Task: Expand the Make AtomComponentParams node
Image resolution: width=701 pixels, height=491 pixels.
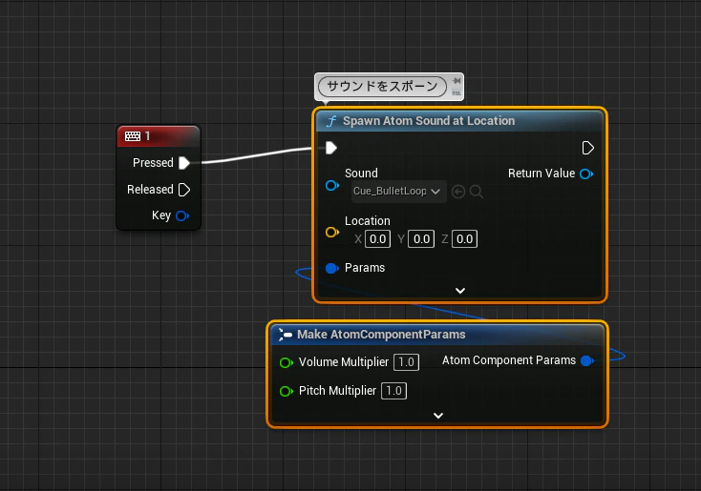Action: tap(438, 416)
